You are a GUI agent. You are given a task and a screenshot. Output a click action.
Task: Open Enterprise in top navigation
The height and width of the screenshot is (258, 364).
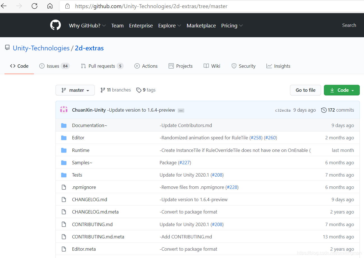(141, 25)
